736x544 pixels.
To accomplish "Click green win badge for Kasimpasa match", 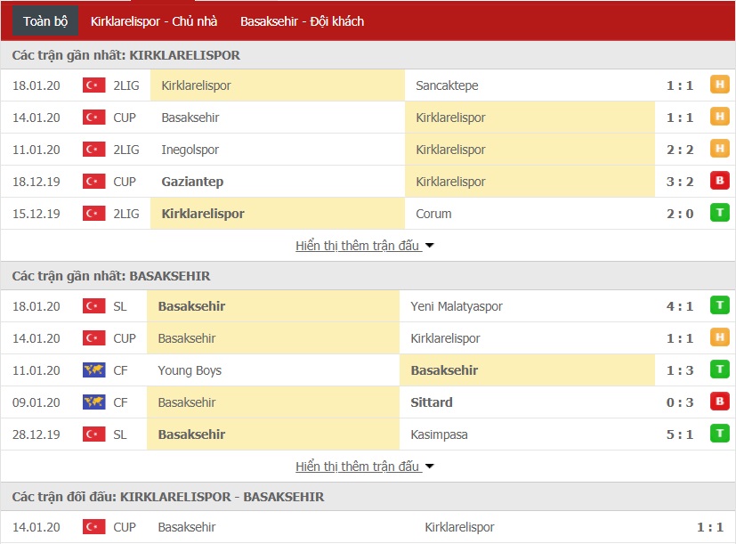I will click(x=720, y=434).
